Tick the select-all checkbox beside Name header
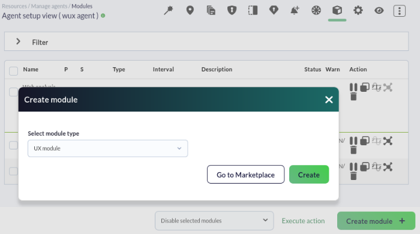Screen dimensions: 420x234 (x=13, y=71)
